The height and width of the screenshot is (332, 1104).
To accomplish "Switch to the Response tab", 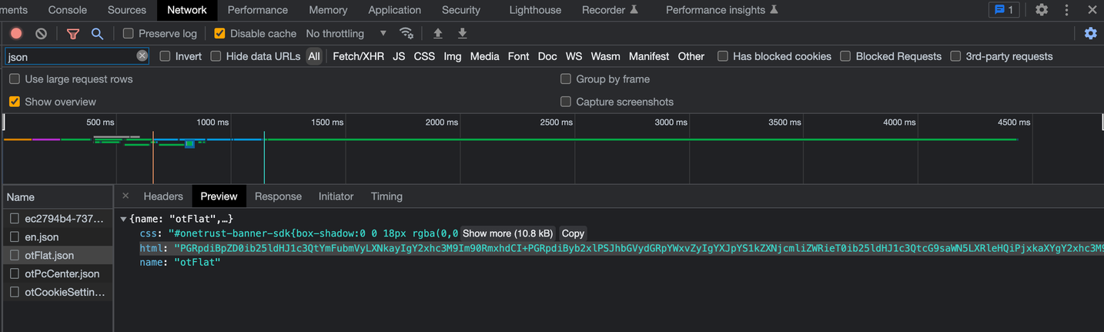I will (x=278, y=196).
